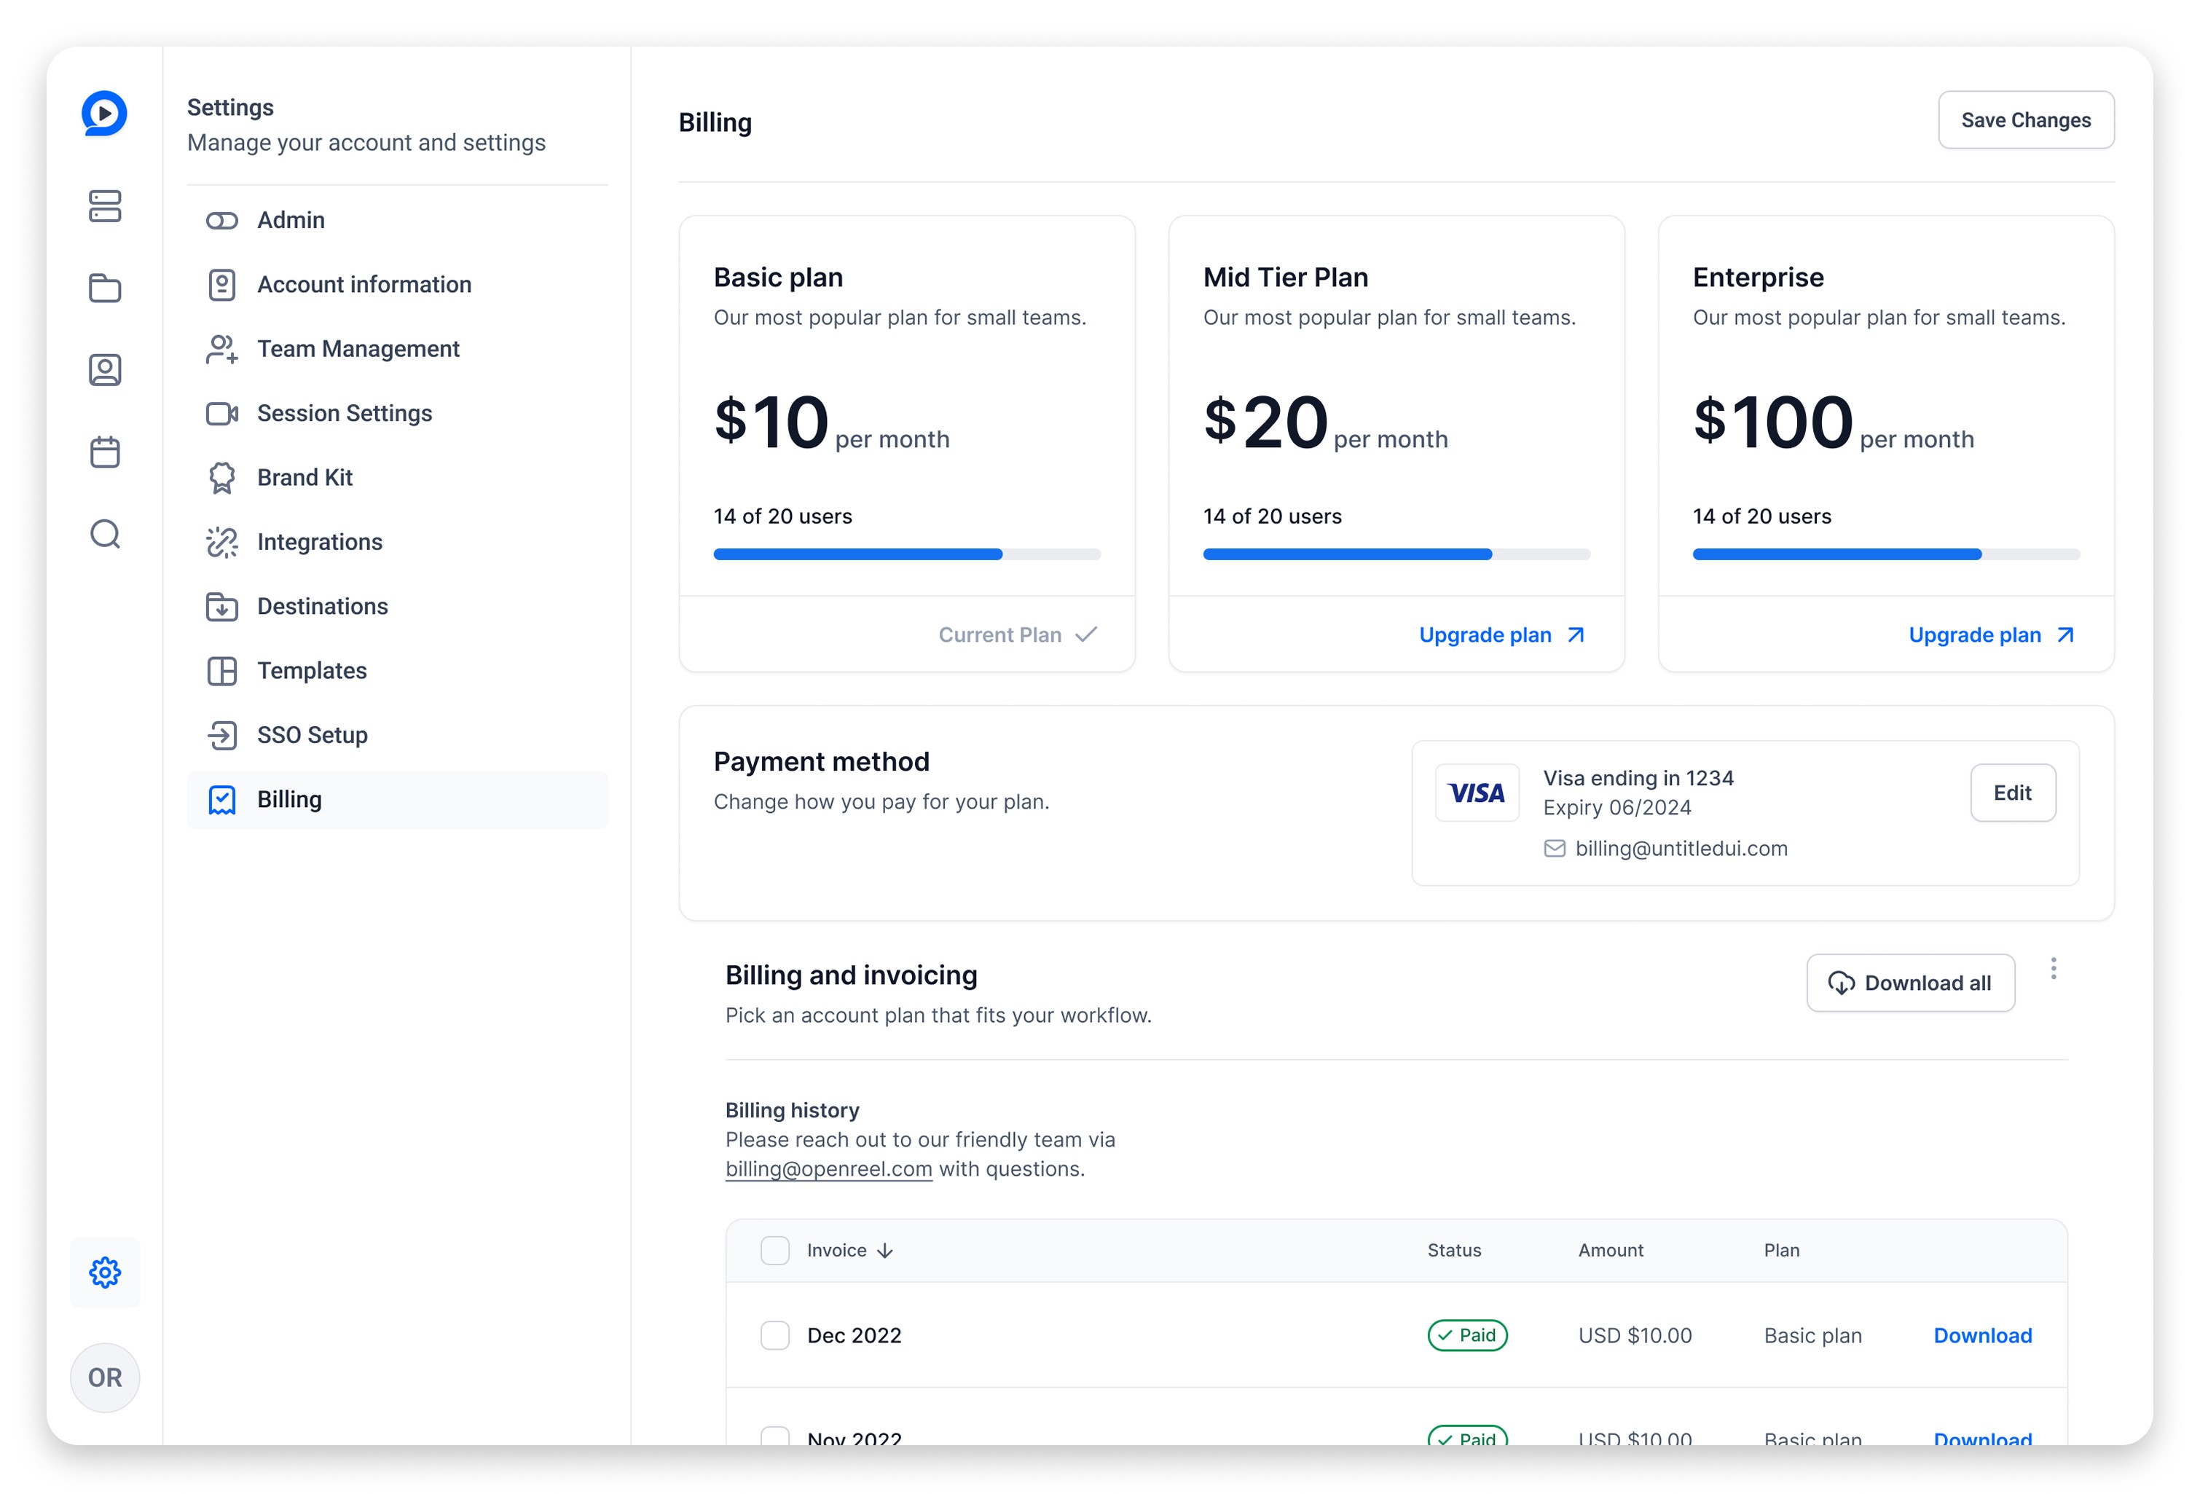Go to the Integrations settings section
2200x1494 pixels.
coord(319,541)
